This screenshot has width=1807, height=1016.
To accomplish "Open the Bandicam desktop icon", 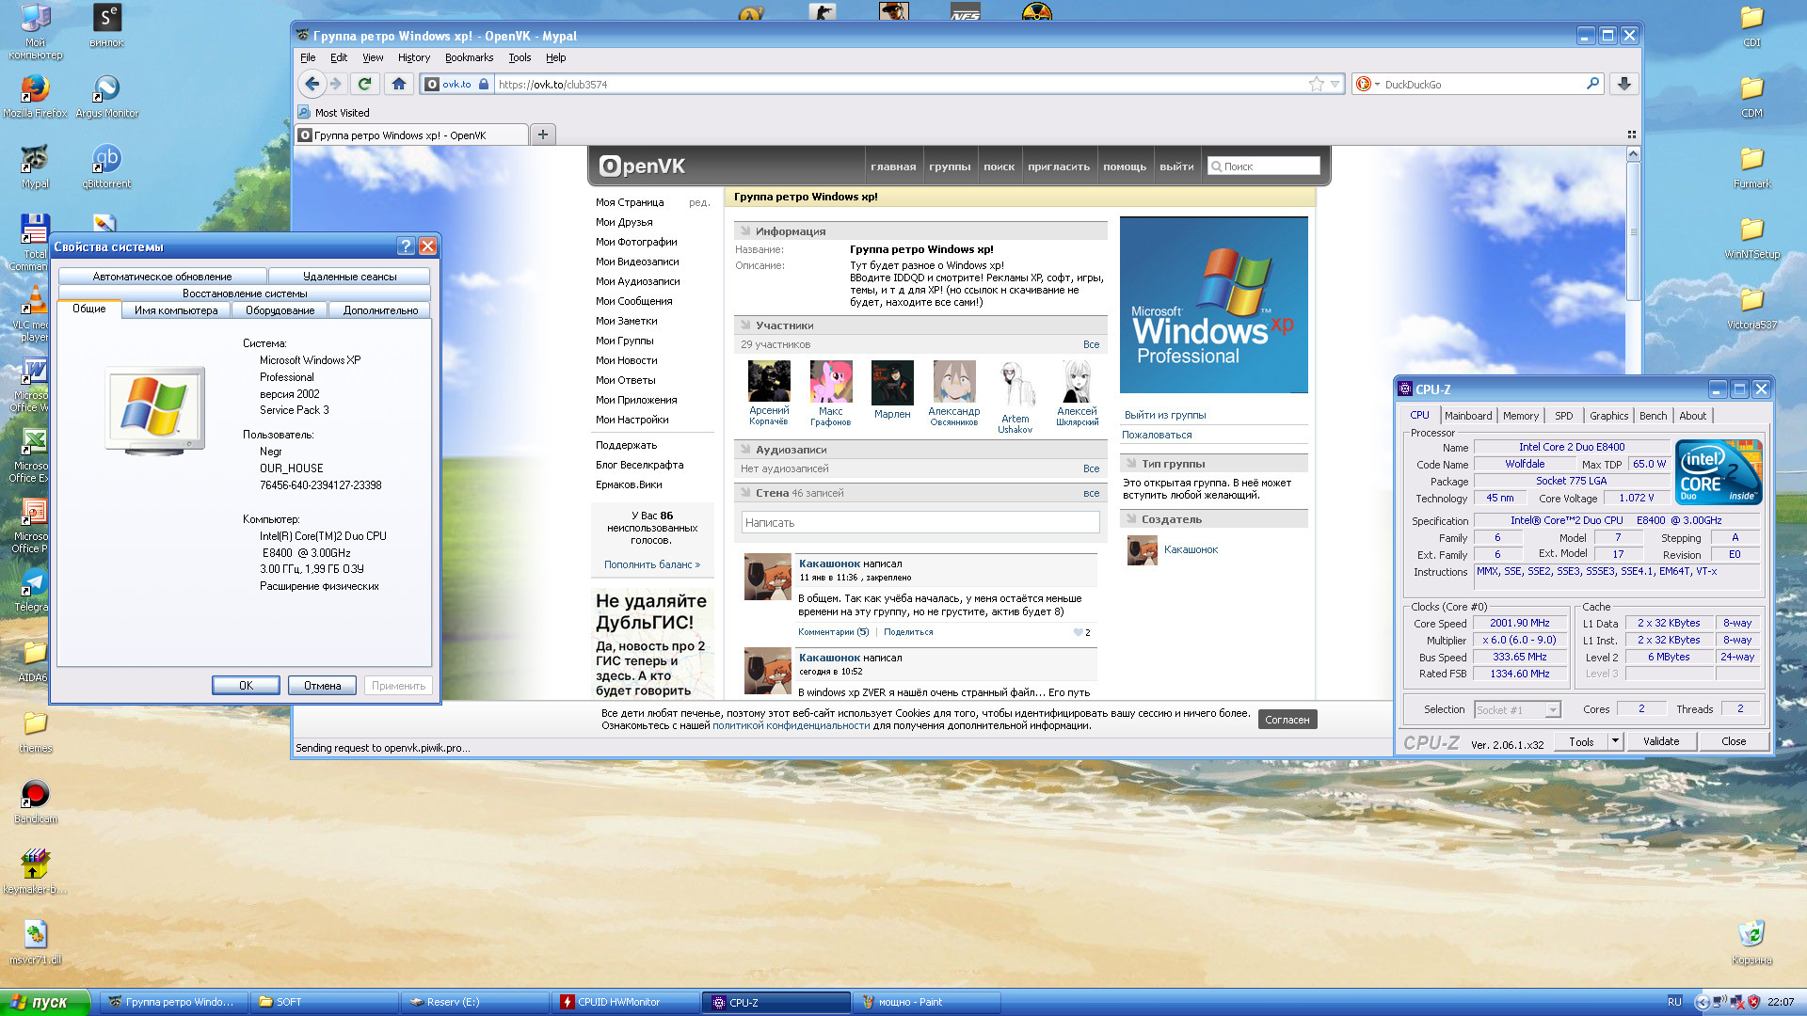I will (x=35, y=795).
